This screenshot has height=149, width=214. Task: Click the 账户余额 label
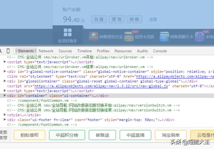(x=71, y=10)
